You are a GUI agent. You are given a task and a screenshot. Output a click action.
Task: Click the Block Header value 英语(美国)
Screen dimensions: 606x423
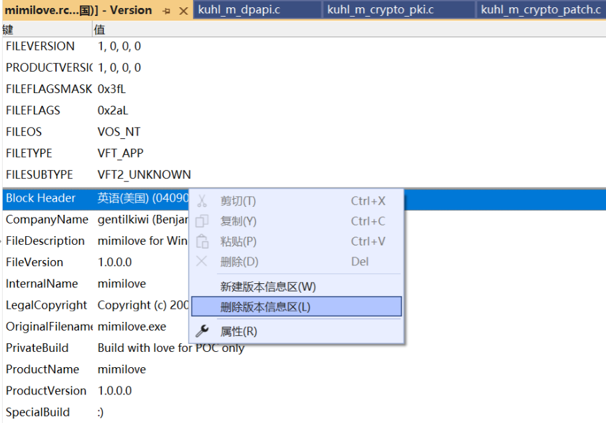click(x=123, y=198)
